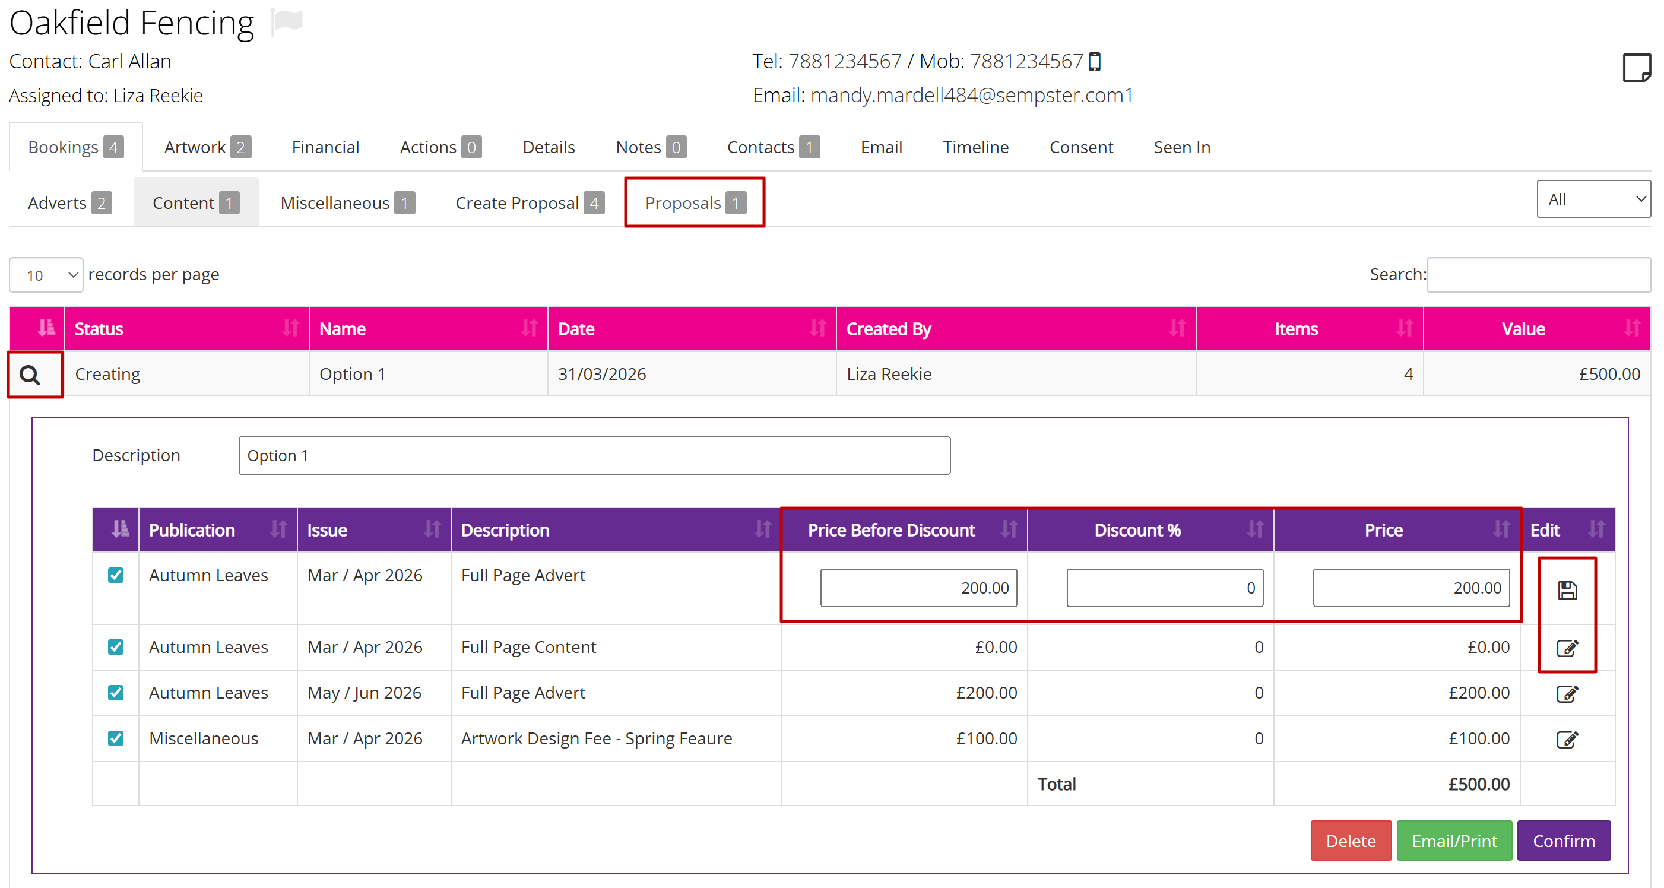Click the Tel number link

click(x=844, y=61)
